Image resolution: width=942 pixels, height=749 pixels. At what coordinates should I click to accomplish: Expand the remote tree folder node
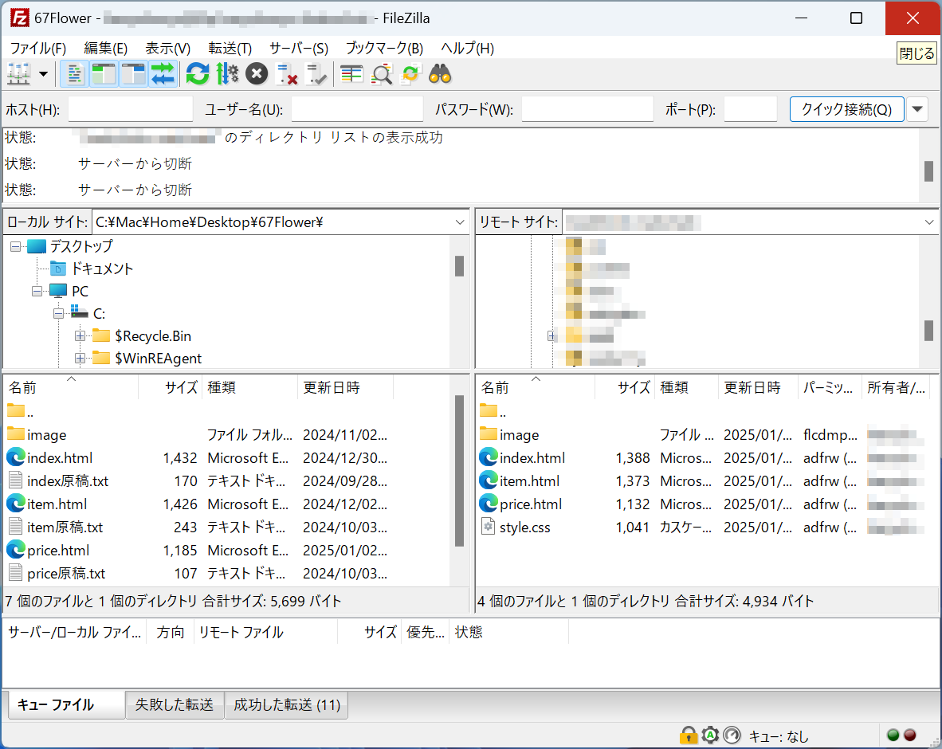point(551,336)
